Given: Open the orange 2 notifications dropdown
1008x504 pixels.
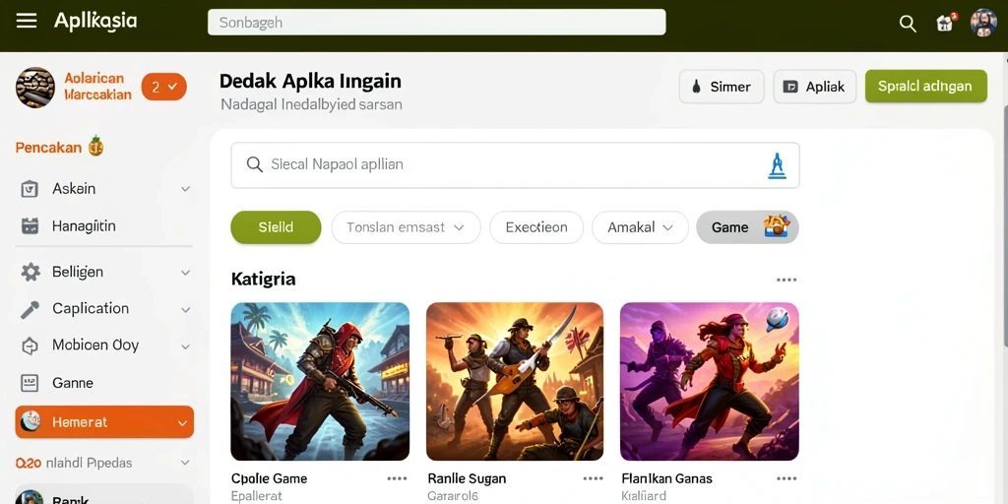Looking at the screenshot, I should click(x=164, y=88).
